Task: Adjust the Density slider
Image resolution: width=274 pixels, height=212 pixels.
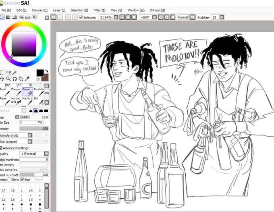Action: click(x=34, y=129)
